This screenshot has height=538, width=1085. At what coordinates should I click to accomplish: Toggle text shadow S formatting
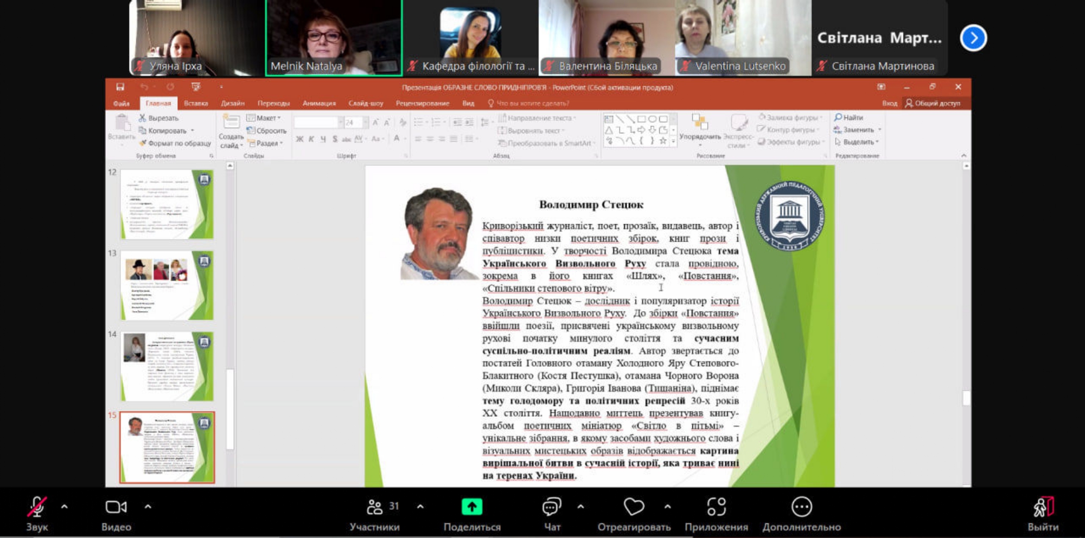click(x=335, y=139)
